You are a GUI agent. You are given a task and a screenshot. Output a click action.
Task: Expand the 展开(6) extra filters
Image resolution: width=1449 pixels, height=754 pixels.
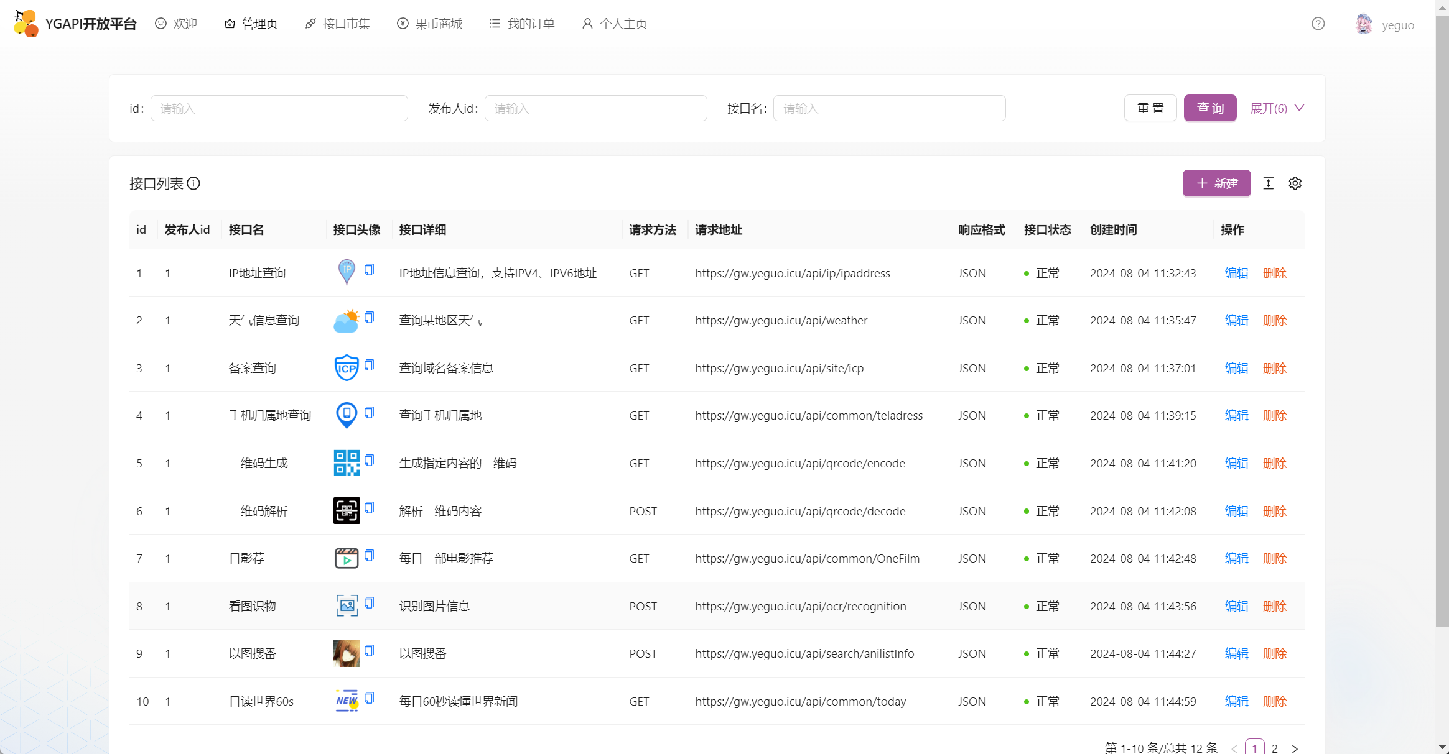(x=1276, y=108)
